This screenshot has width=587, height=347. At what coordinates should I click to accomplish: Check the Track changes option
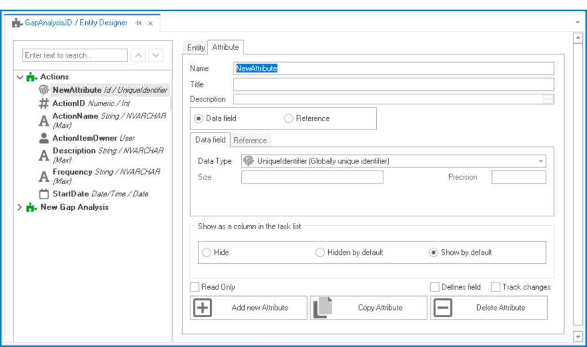point(495,287)
